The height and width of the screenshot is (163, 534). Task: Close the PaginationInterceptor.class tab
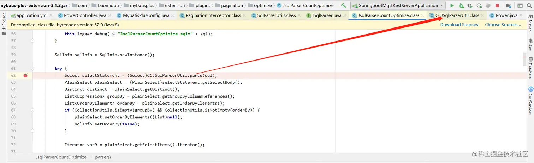click(x=245, y=15)
